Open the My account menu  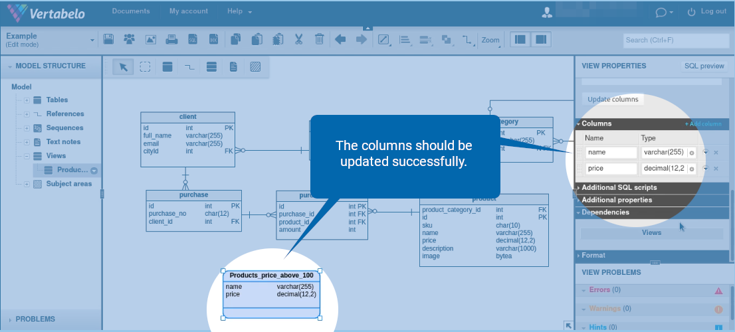click(x=189, y=11)
